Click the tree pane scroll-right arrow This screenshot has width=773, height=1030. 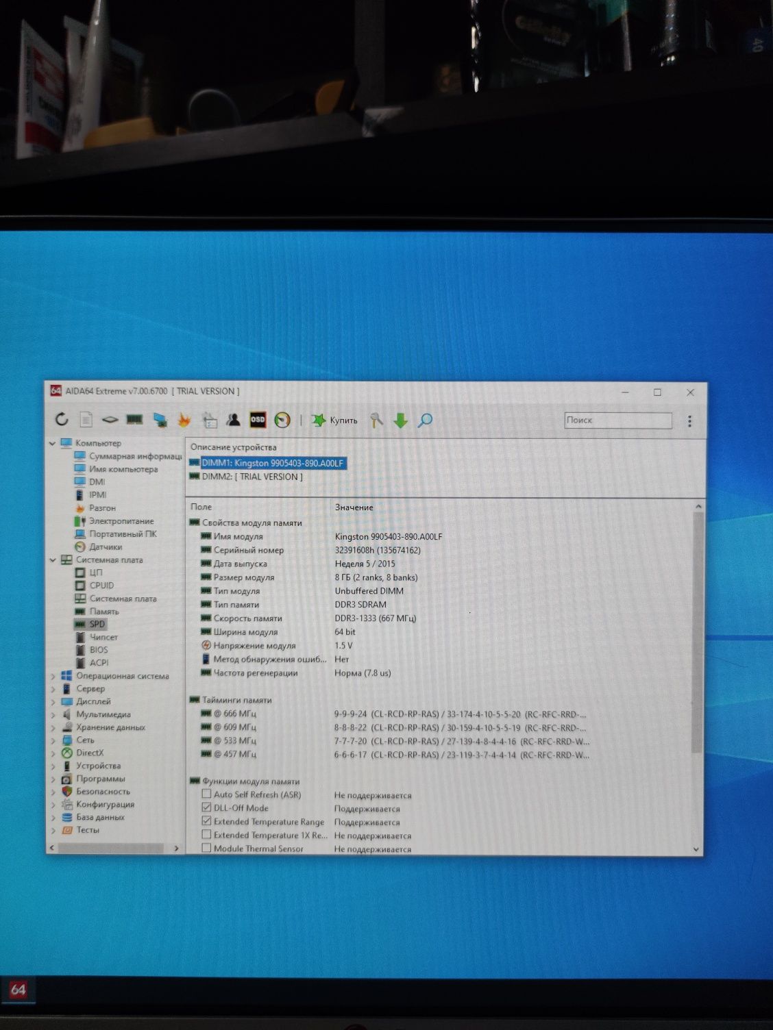pyautogui.click(x=176, y=849)
